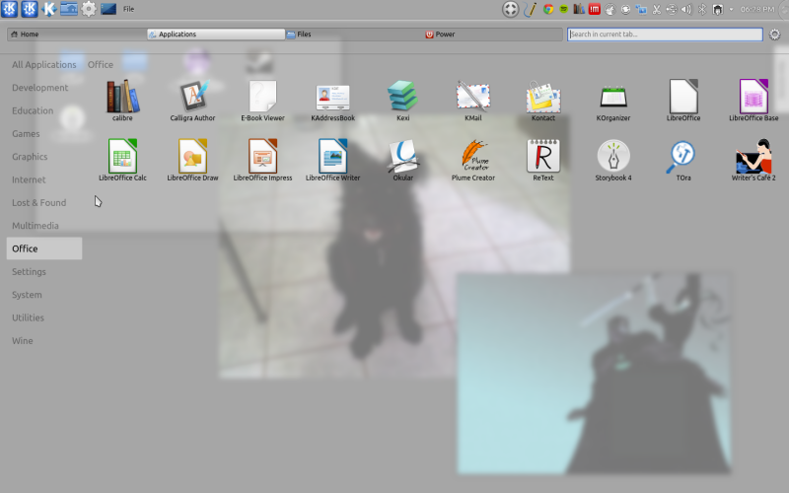The image size is (789, 493).
Task: Select Wine category
Action: point(44,340)
